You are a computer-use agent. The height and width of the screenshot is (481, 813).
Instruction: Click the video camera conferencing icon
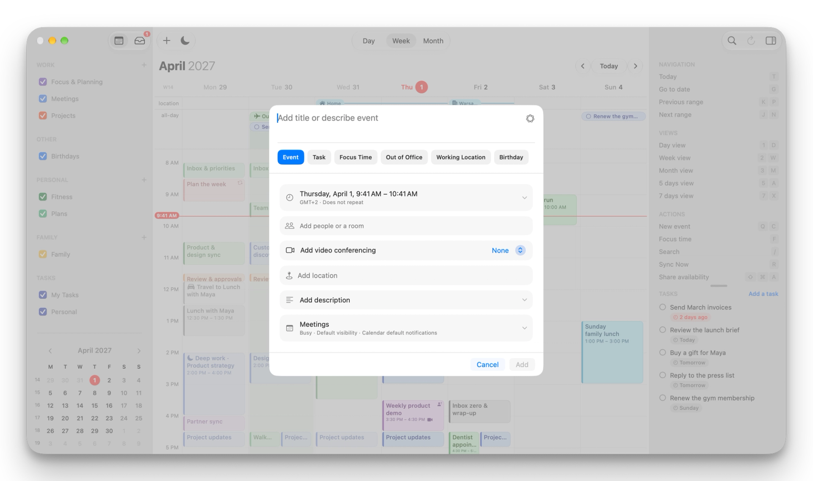[290, 250]
